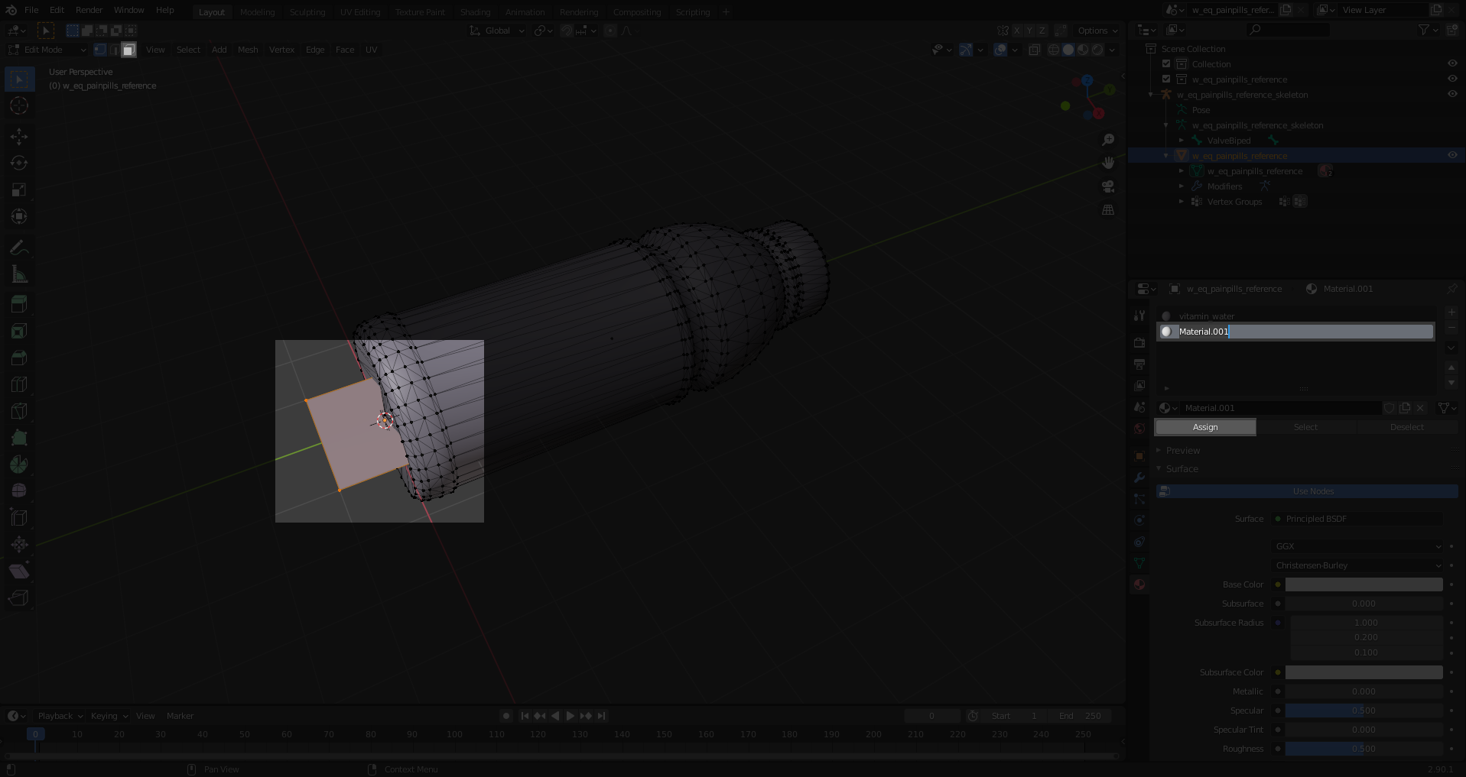Click the pan view hand icon
The image size is (1466, 777).
click(1108, 163)
